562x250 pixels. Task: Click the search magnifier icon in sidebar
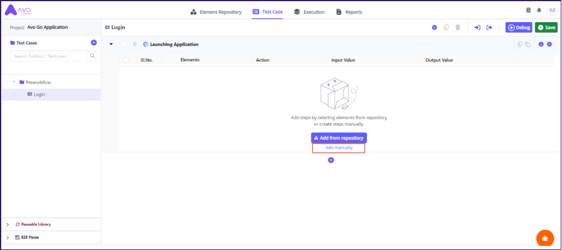(x=92, y=56)
